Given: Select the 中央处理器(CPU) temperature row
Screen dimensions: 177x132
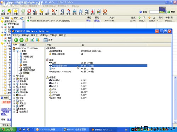Looking at the screenshot, I should pyautogui.click(x=98, y=66).
